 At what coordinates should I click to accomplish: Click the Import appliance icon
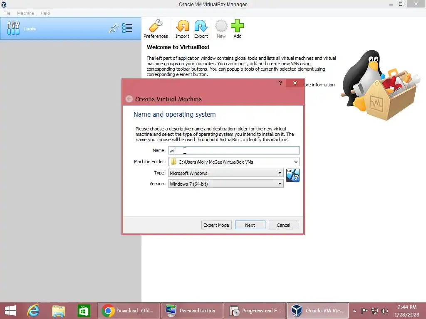[182, 29]
